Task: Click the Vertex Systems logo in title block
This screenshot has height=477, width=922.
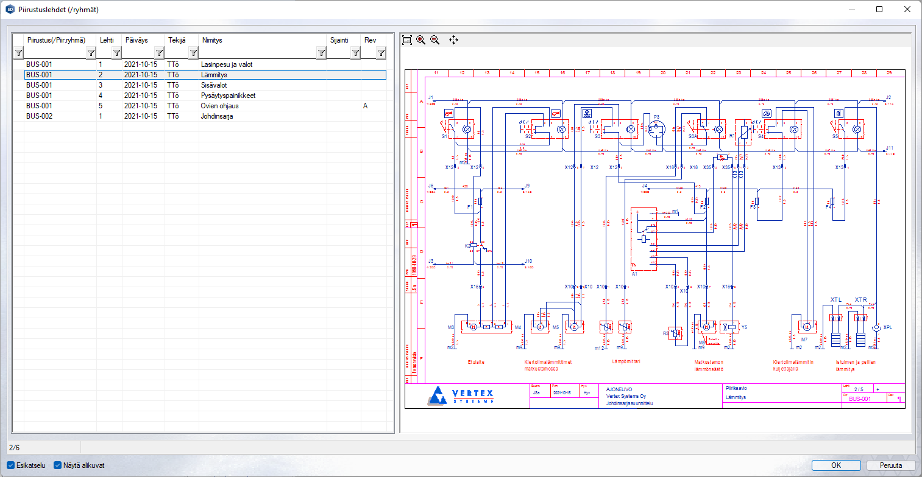Action: pyautogui.click(x=461, y=396)
